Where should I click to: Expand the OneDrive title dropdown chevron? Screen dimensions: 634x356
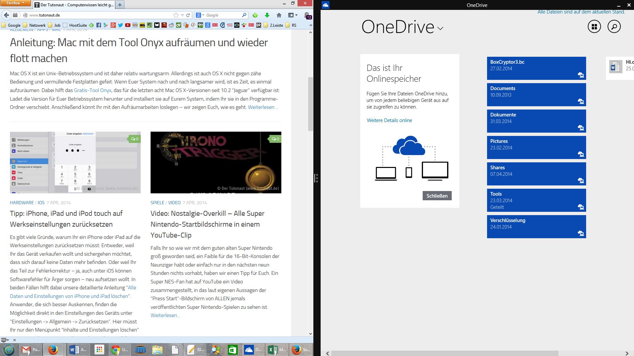click(x=440, y=28)
